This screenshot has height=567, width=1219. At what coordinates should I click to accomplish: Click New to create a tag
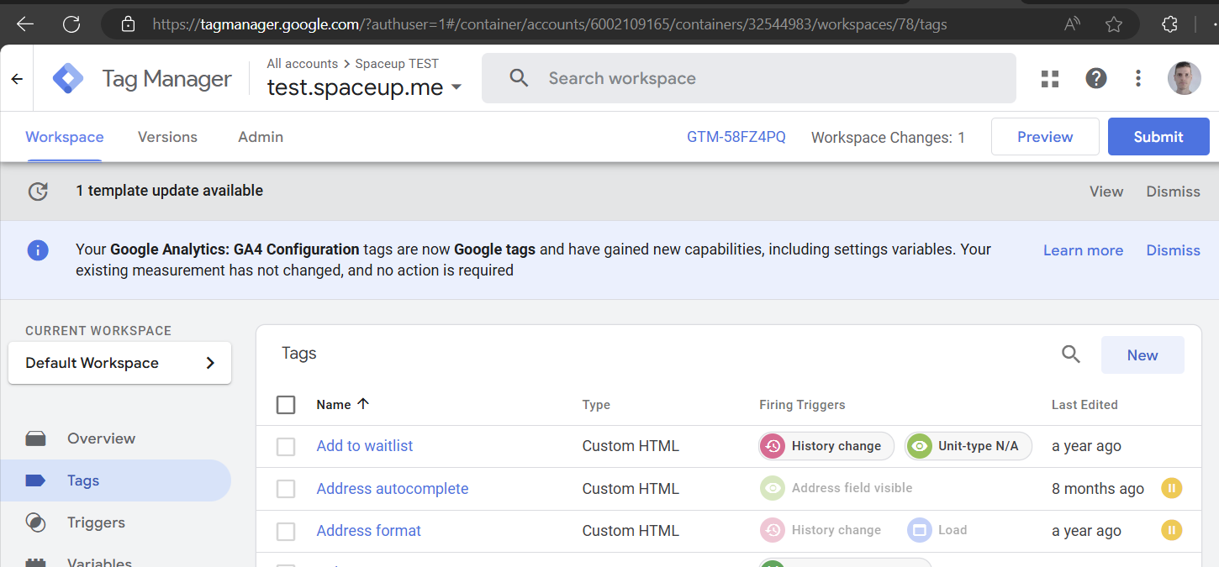click(1142, 355)
